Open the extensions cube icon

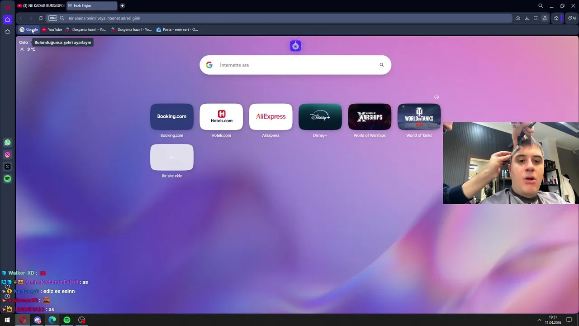[x=556, y=18]
